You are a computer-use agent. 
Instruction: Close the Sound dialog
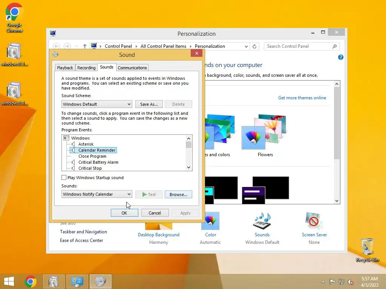tap(196, 53)
